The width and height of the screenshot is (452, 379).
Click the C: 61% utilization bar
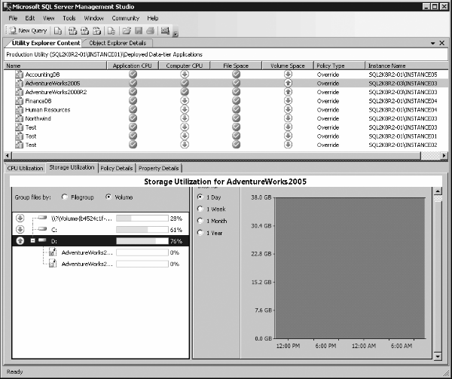142,229
